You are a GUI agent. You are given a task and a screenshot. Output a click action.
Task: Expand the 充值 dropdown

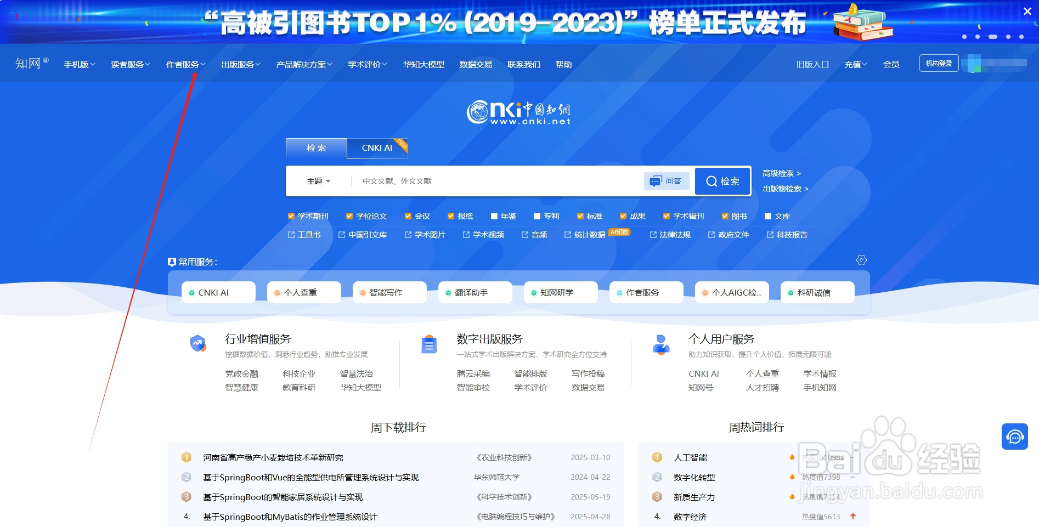854,64
